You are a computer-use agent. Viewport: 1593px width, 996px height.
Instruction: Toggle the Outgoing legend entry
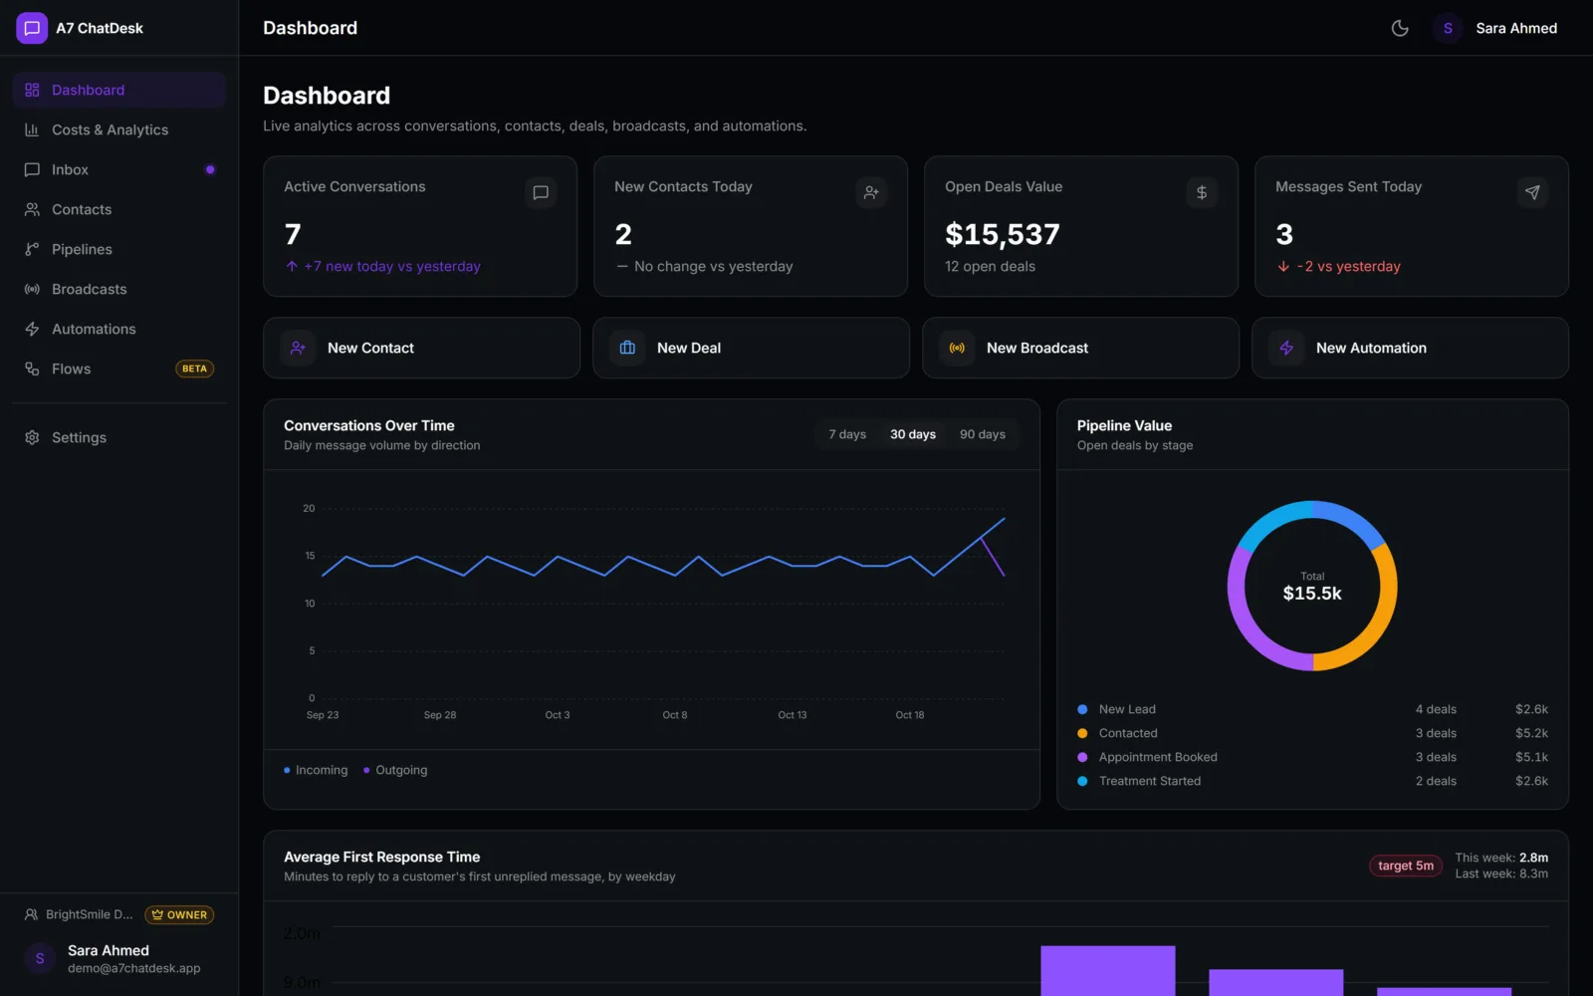(x=395, y=770)
